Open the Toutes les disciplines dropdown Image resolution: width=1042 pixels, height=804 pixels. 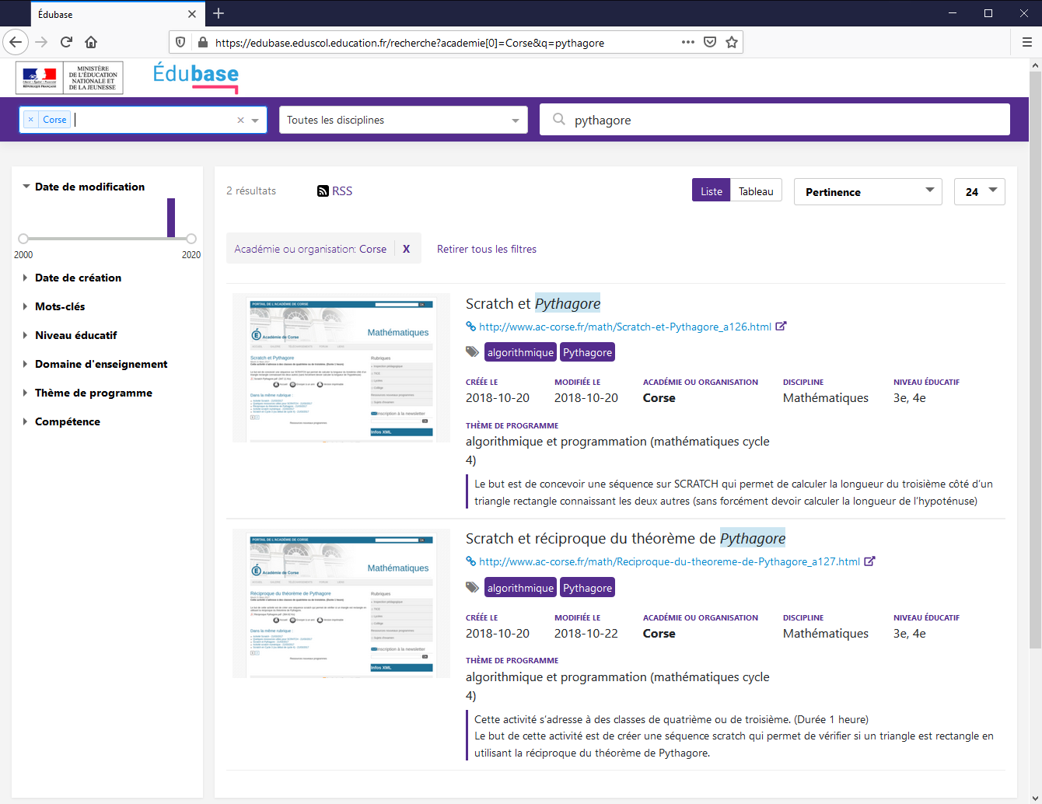403,119
